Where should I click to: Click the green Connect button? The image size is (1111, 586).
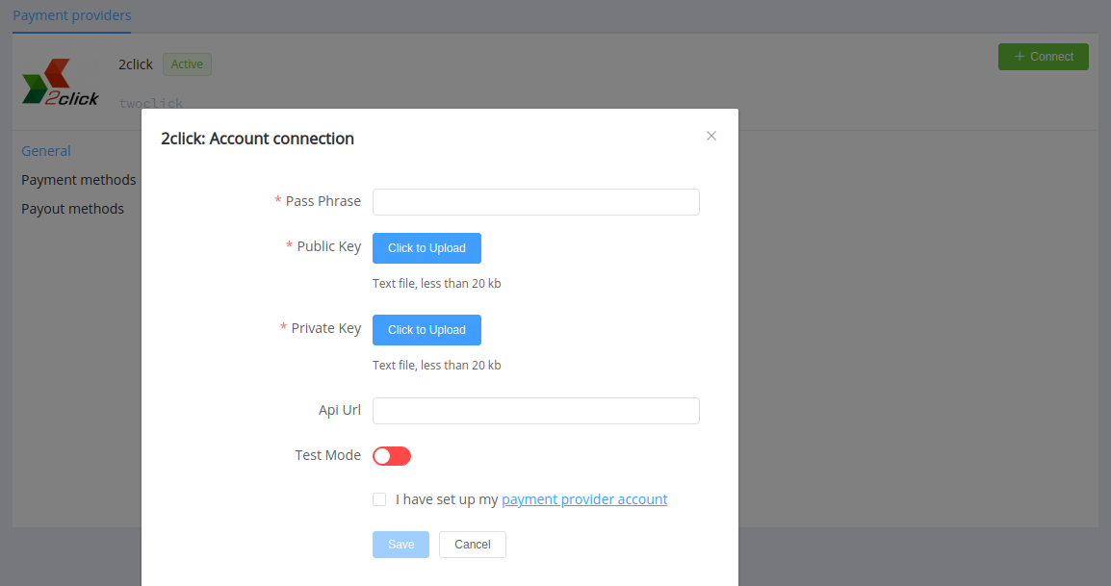1043,57
